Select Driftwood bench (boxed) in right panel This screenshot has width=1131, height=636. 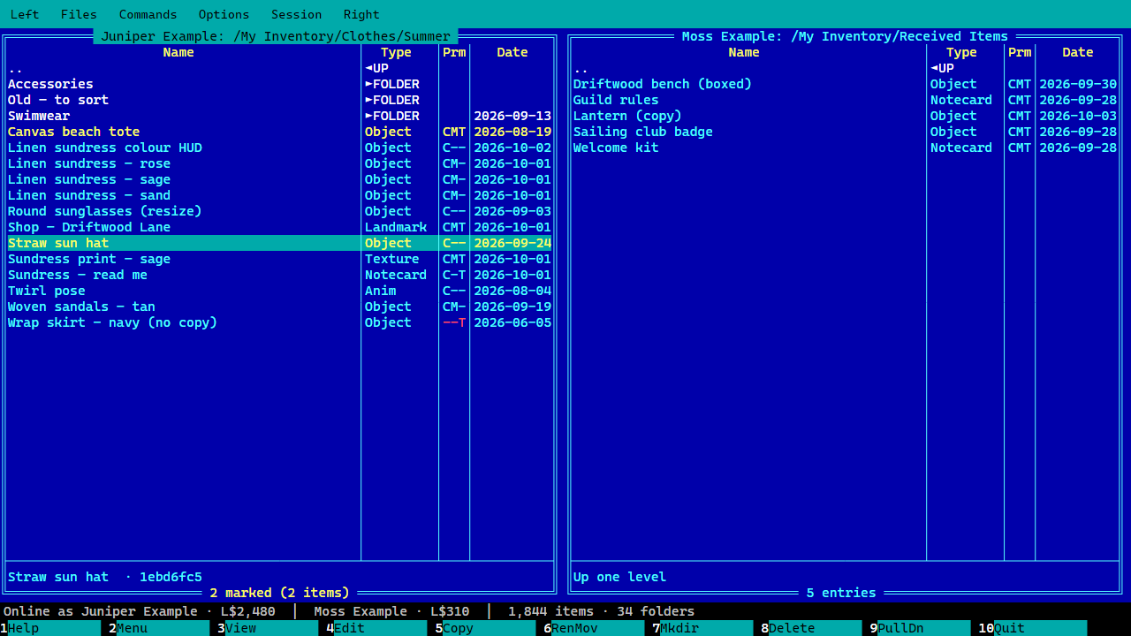(845, 84)
